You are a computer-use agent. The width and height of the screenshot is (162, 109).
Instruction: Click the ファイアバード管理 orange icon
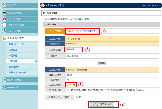(4, 25)
